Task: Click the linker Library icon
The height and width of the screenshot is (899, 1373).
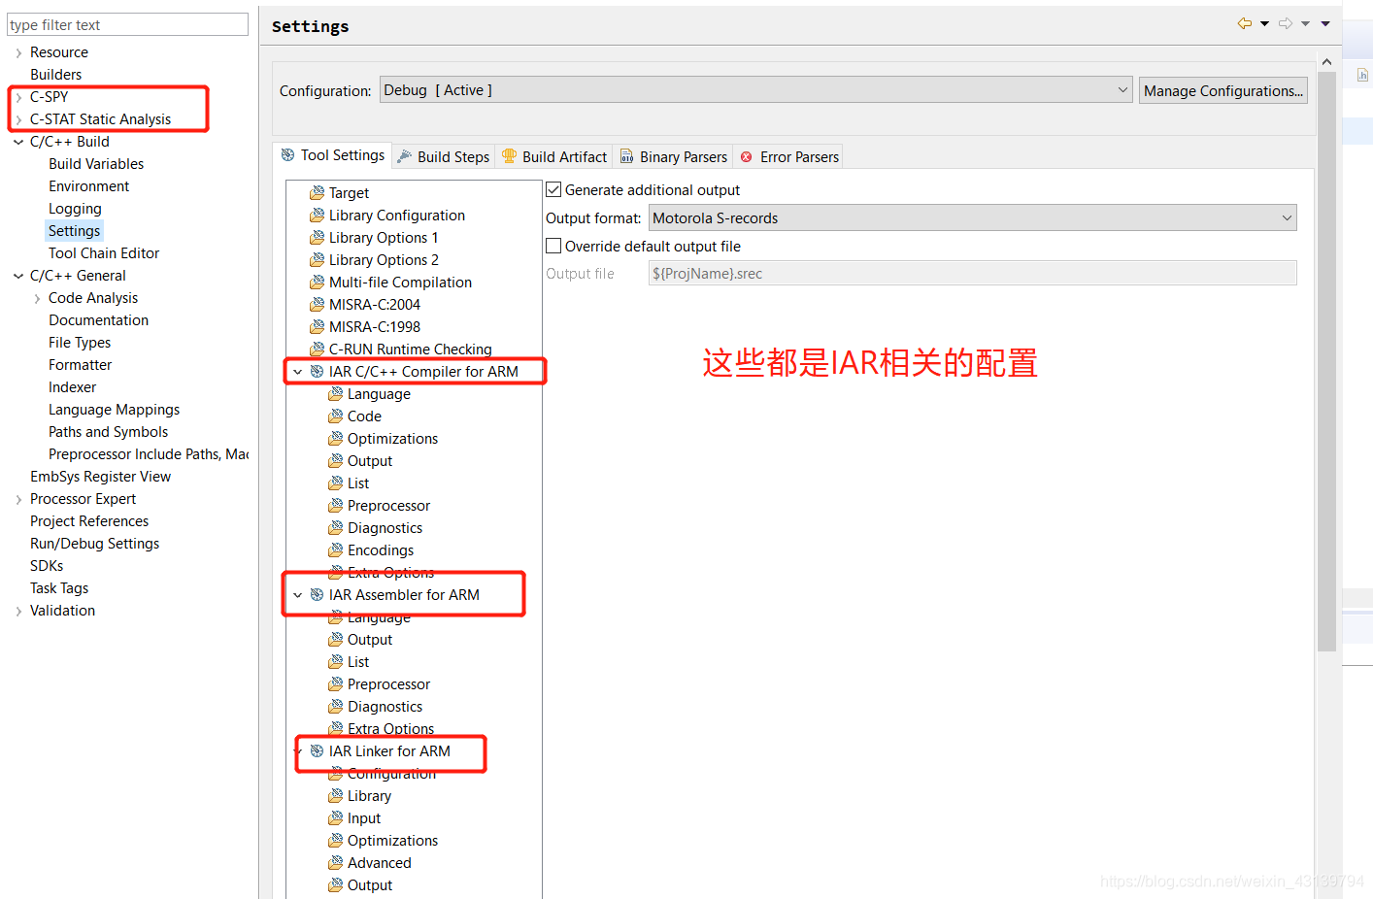Action: 335,796
